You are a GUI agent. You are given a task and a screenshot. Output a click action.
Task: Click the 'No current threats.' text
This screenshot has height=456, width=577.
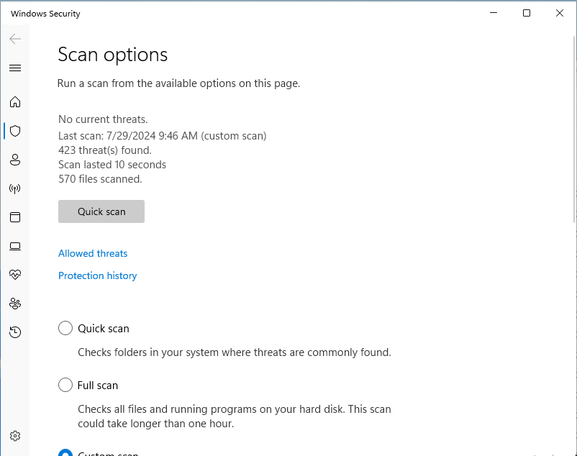coord(103,119)
